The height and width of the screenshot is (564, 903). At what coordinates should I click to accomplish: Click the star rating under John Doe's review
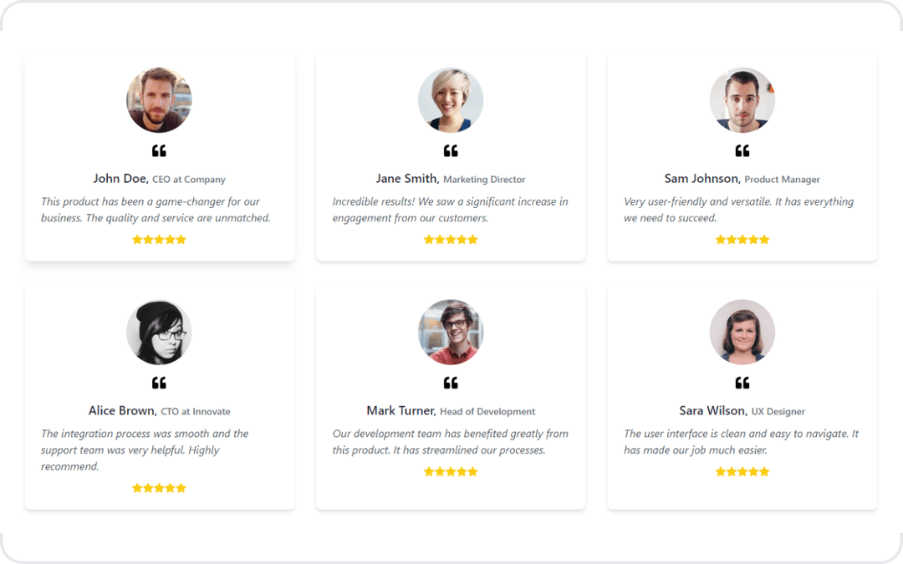(x=159, y=240)
